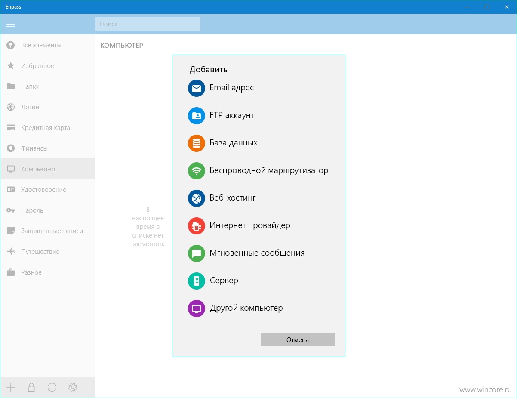Select Кредитная карта category

point(47,127)
